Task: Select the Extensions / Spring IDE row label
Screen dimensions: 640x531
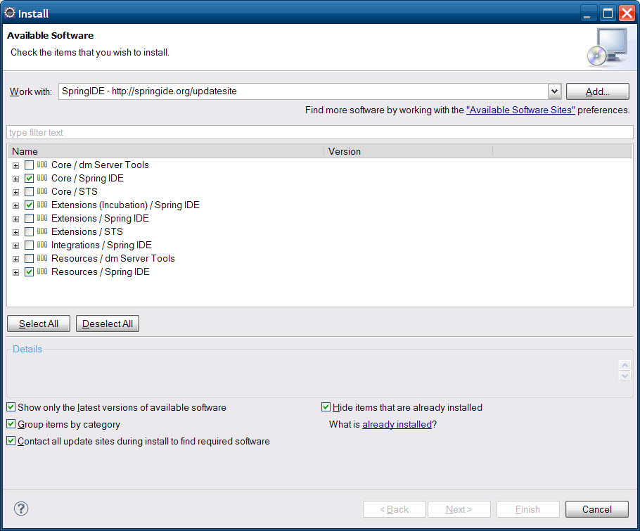Action: (x=100, y=218)
